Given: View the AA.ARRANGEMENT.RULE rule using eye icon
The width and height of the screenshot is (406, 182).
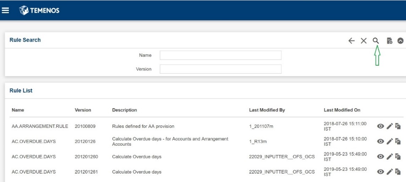Looking at the screenshot, I should pos(380,126).
